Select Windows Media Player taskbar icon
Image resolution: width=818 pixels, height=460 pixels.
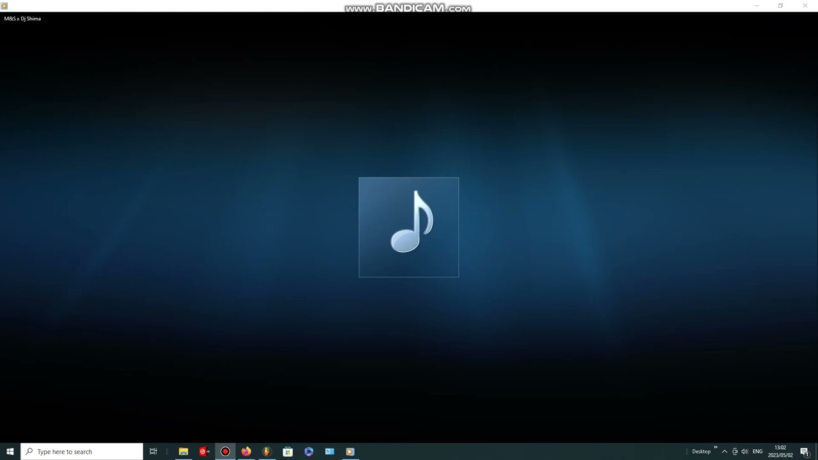pos(350,452)
